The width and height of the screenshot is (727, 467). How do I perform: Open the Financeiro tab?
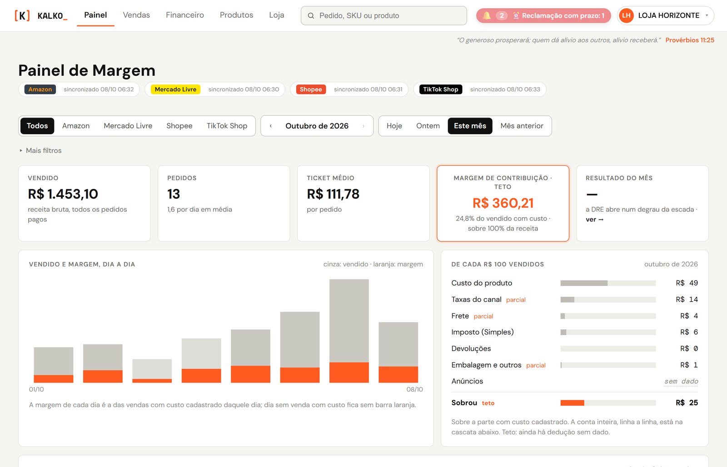(x=185, y=15)
